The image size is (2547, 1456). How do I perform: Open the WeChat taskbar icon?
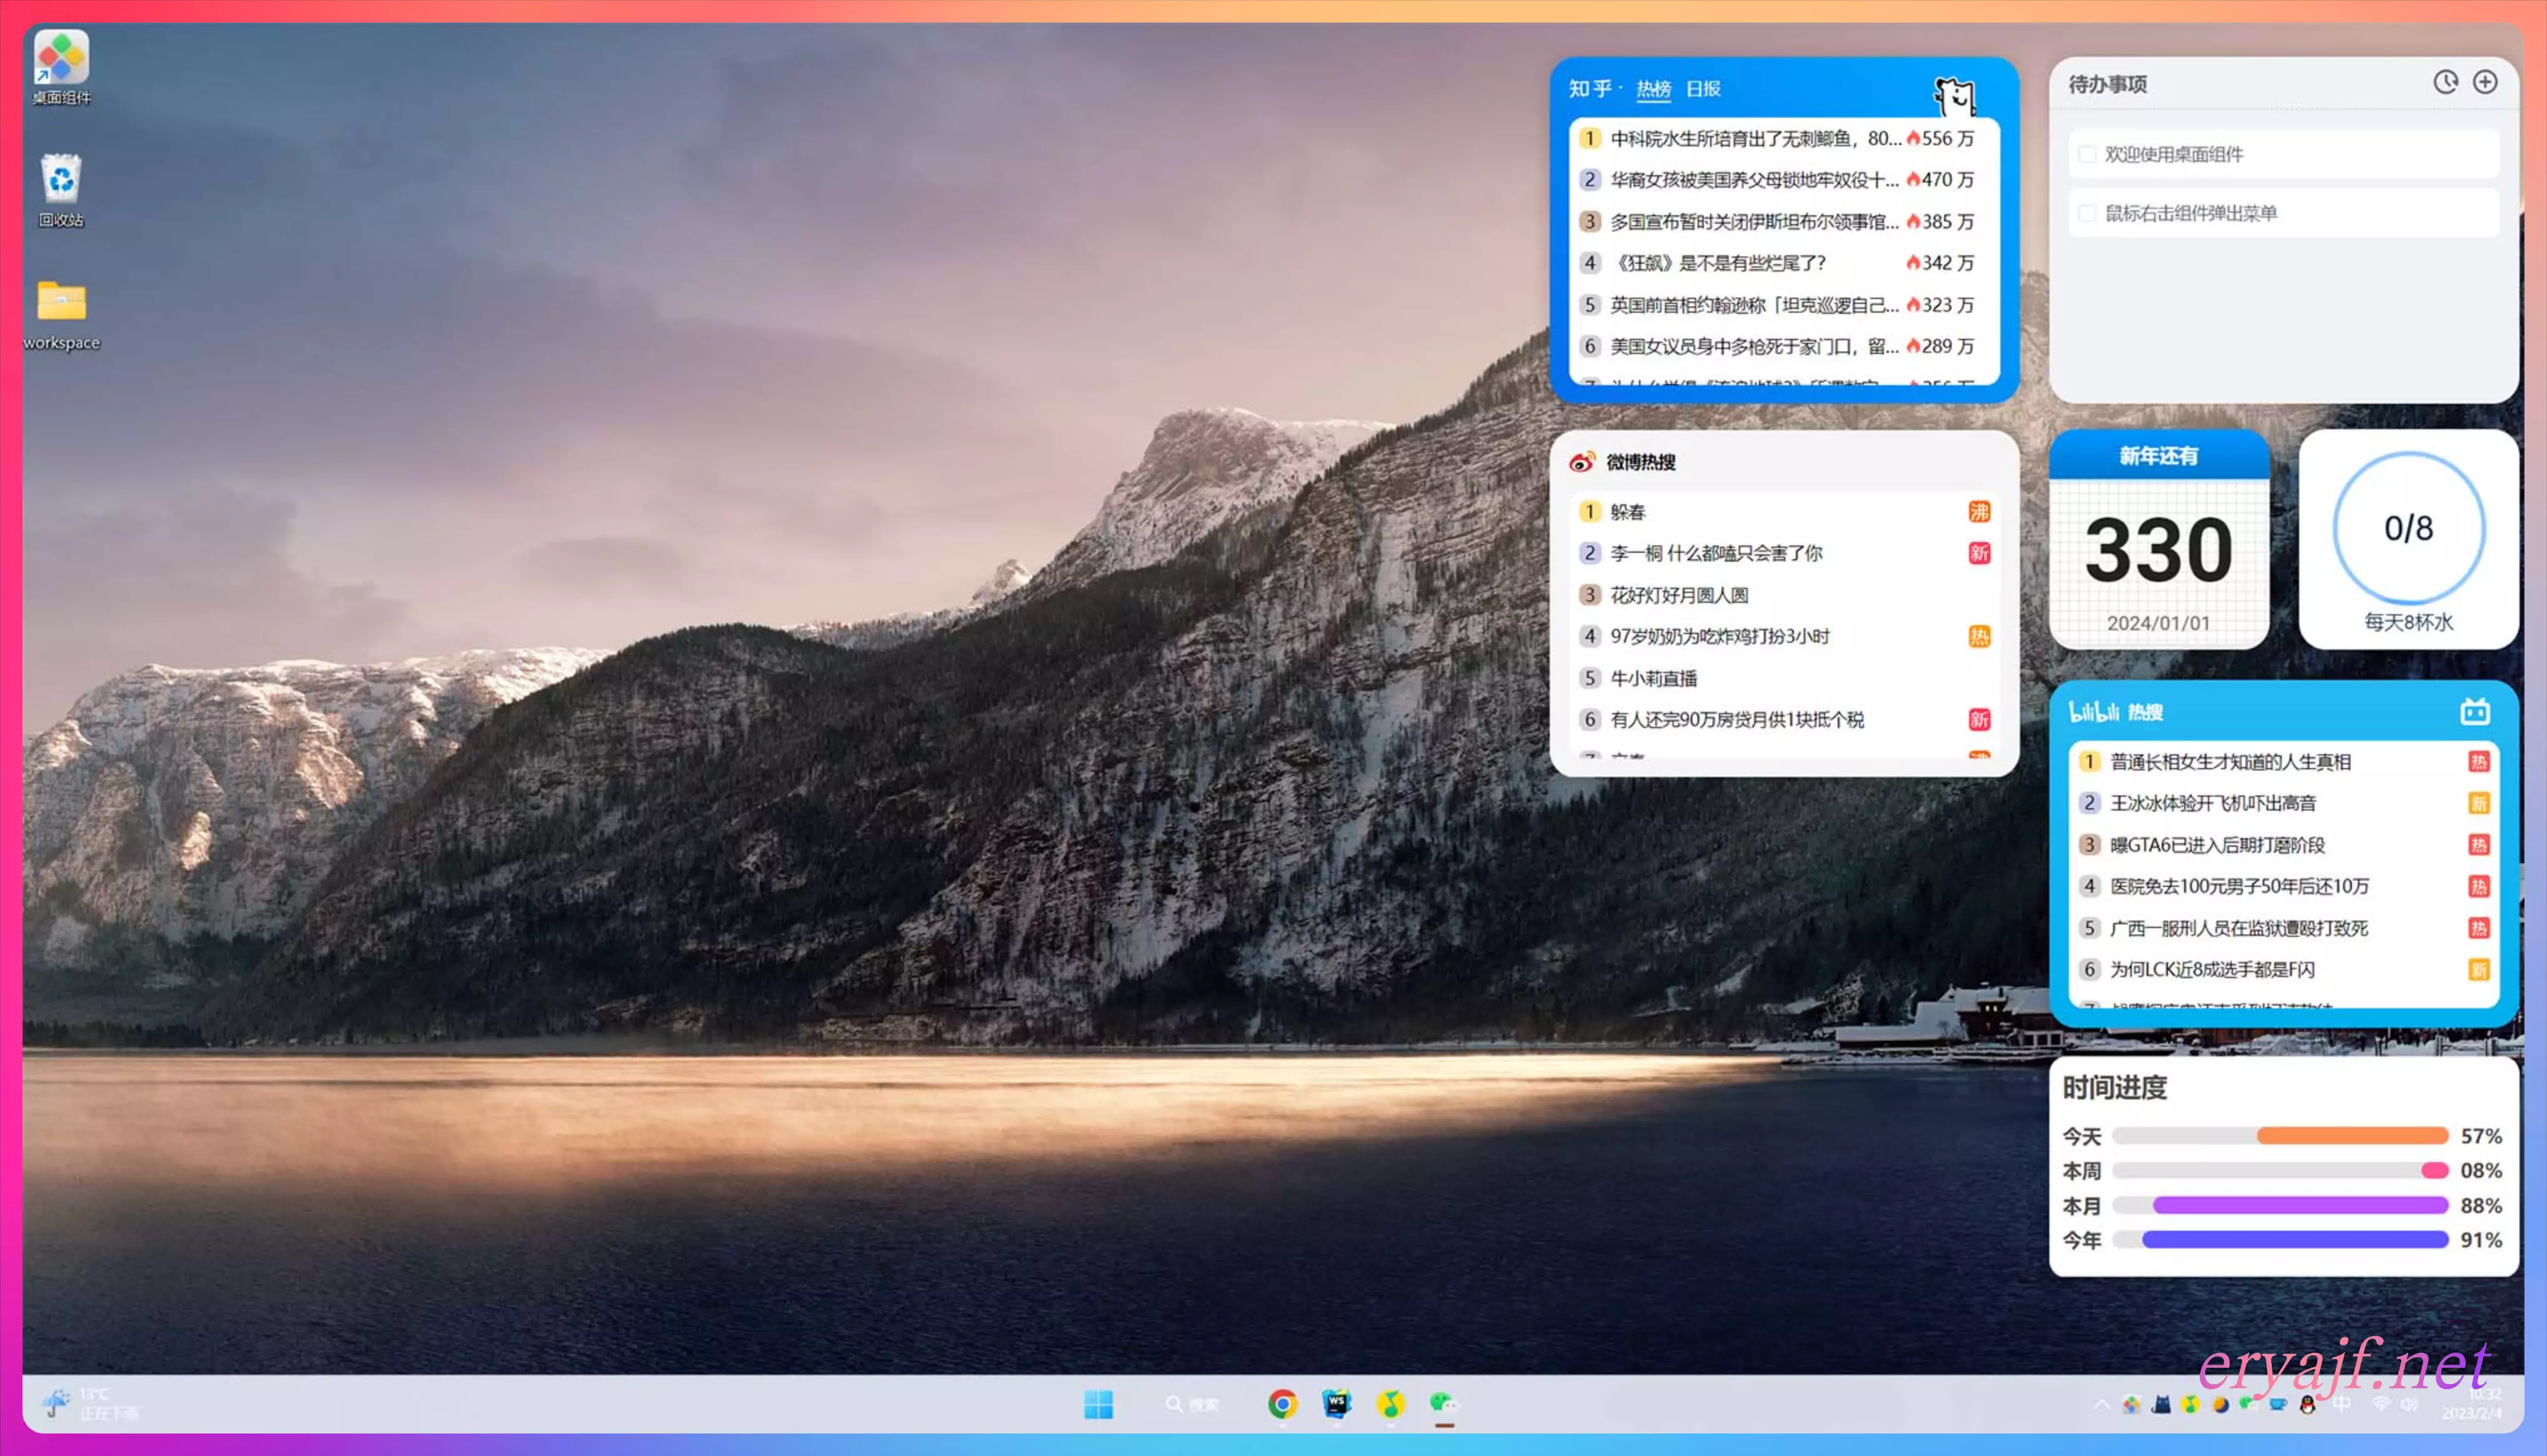click(1443, 1404)
